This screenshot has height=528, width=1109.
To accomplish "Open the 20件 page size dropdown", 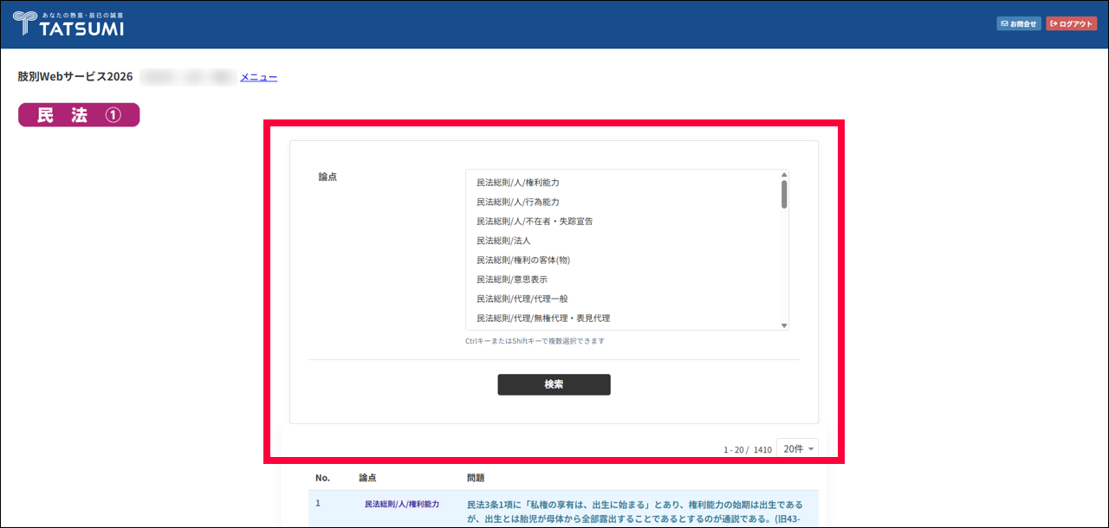I will [x=798, y=448].
